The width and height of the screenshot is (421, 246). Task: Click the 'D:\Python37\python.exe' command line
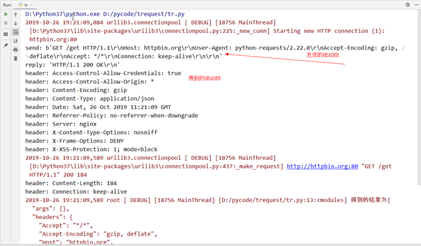[105, 14]
